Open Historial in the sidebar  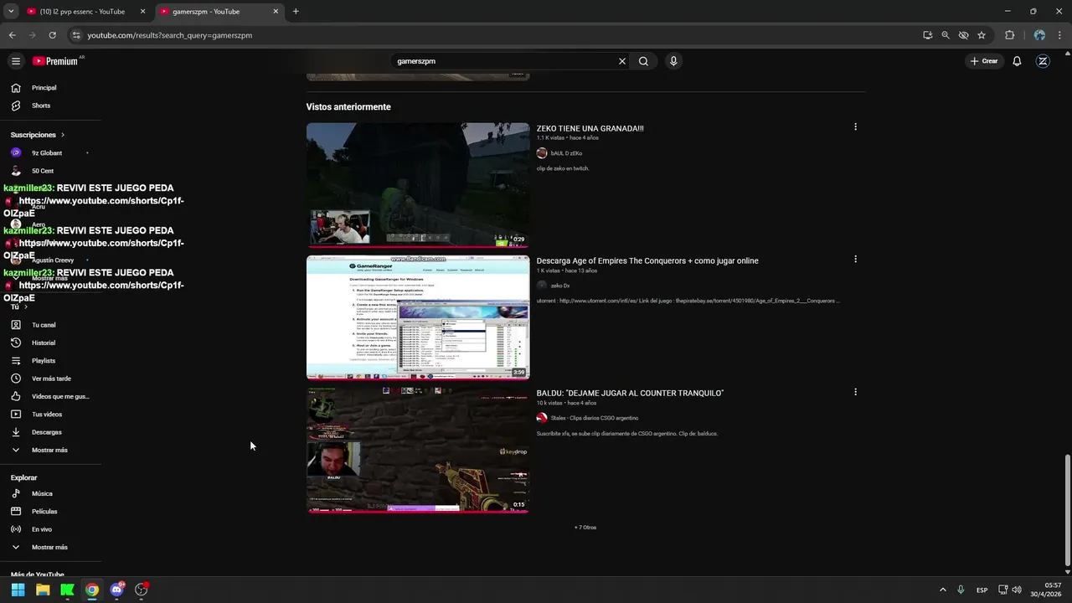[x=50, y=343]
